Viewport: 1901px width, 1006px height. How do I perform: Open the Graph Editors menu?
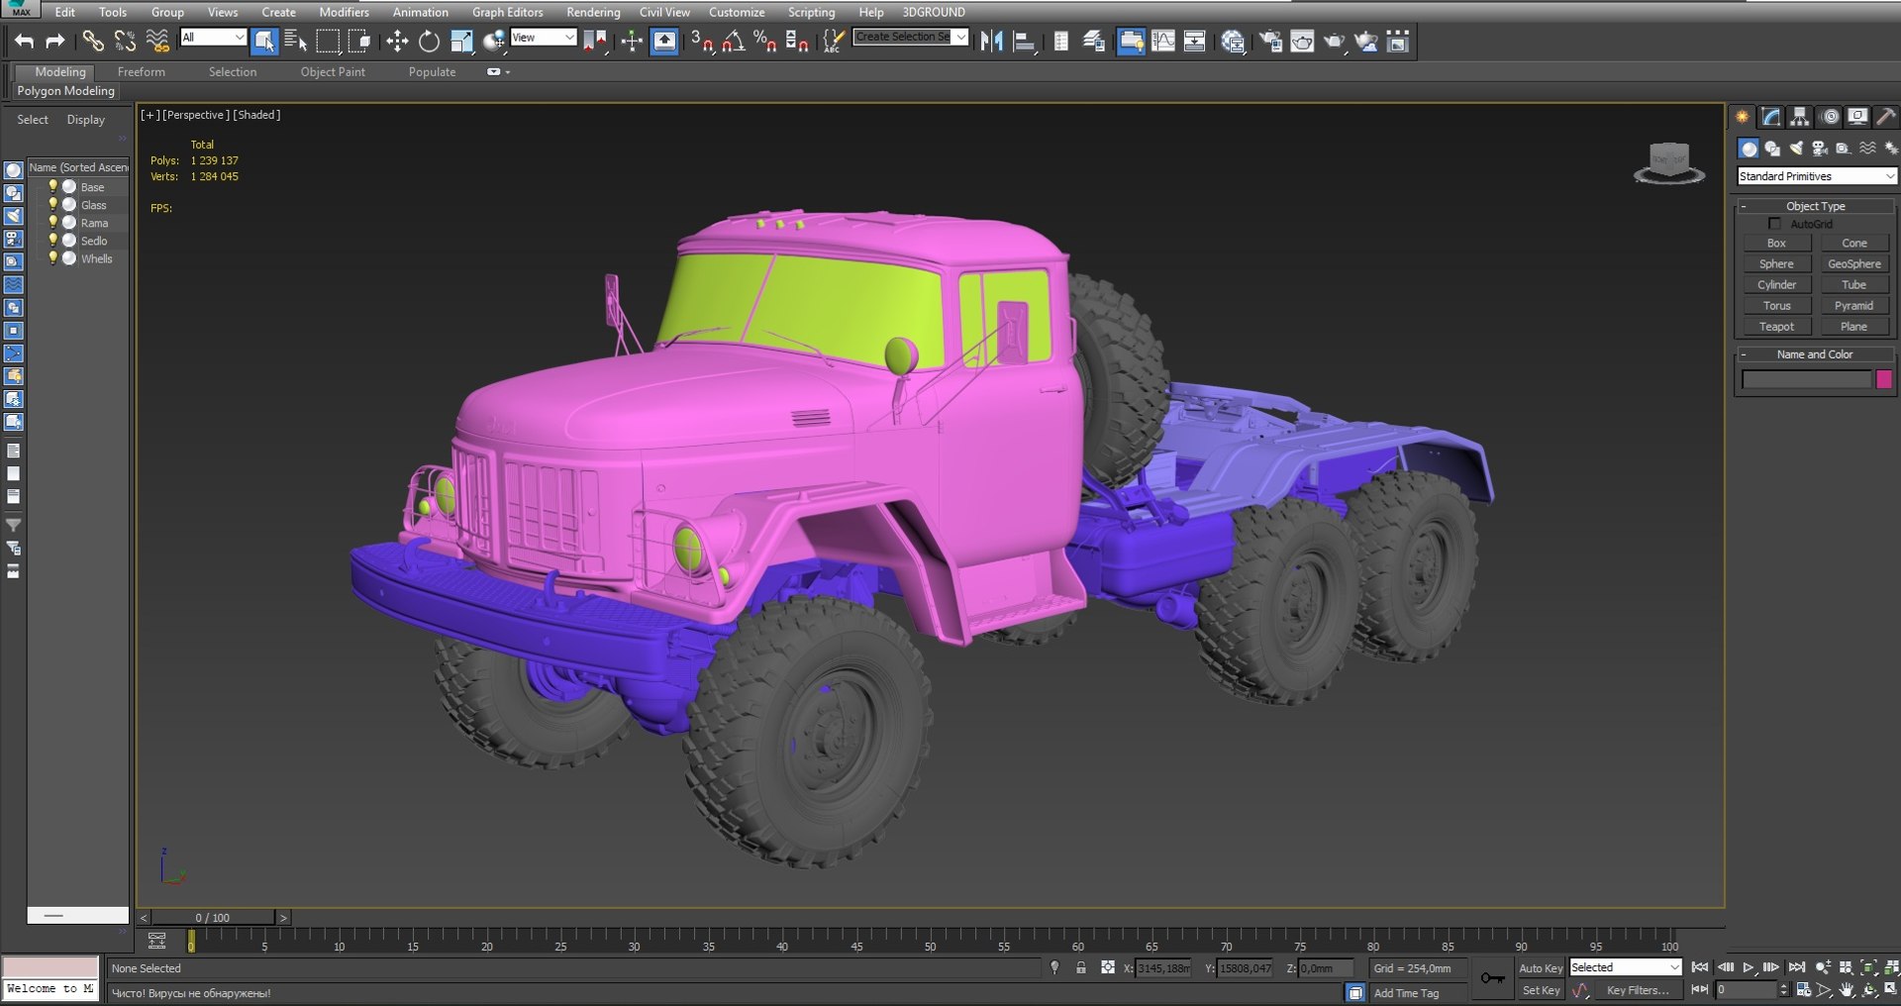pyautogui.click(x=507, y=12)
